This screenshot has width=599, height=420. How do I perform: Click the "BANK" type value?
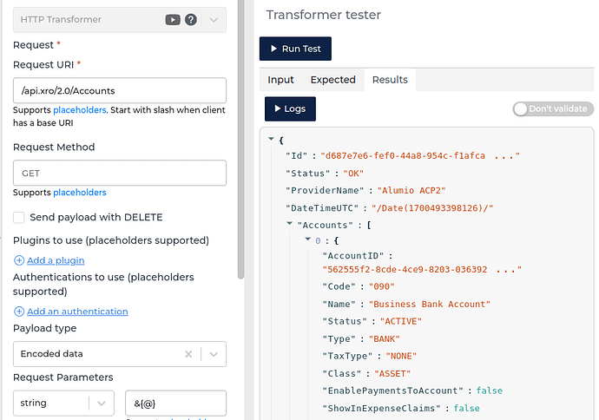385,339
